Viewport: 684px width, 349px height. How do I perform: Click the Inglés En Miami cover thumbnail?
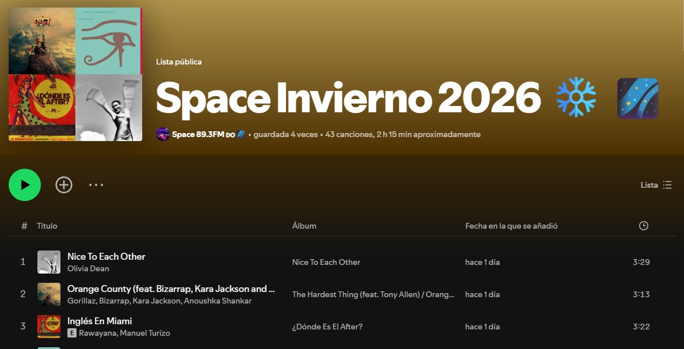tap(49, 327)
